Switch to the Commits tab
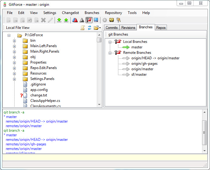 click(112, 28)
